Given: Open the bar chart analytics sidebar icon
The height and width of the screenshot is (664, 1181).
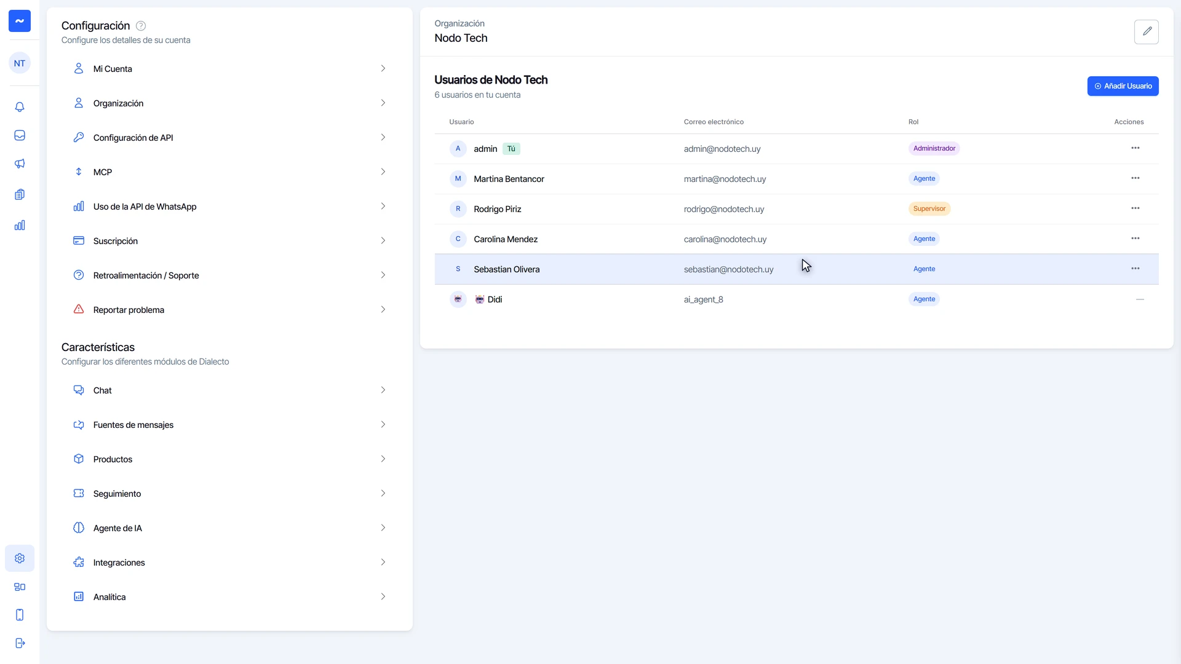Looking at the screenshot, I should coord(20,225).
